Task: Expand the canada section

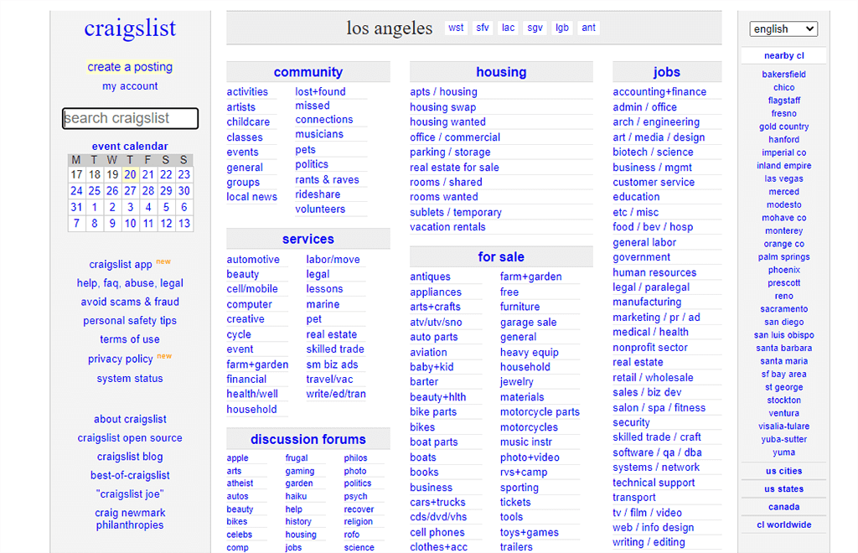Action: click(x=783, y=507)
